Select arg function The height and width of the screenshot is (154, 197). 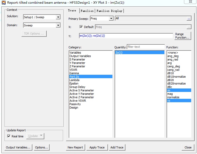(179, 63)
